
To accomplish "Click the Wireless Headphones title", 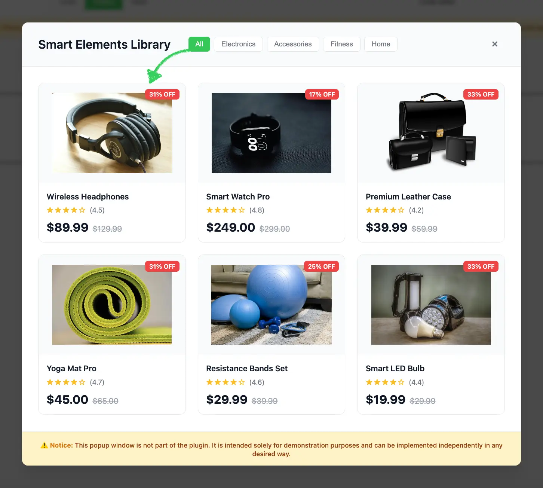I will click(x=88, y=197).
